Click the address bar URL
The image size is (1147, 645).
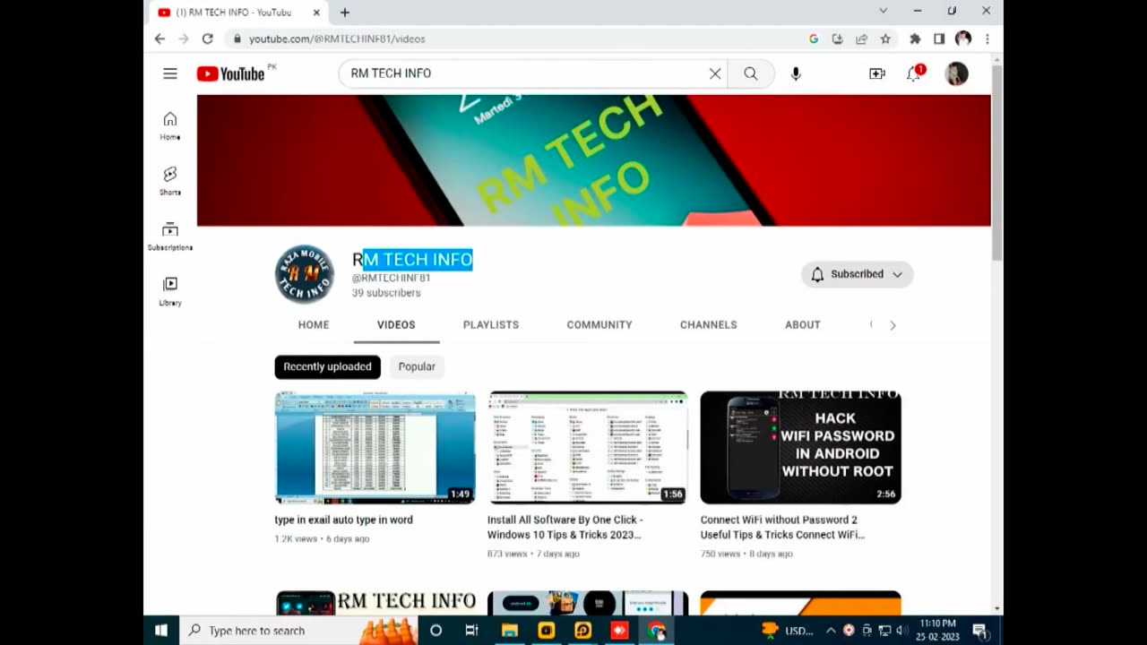[x=337, y=39]
